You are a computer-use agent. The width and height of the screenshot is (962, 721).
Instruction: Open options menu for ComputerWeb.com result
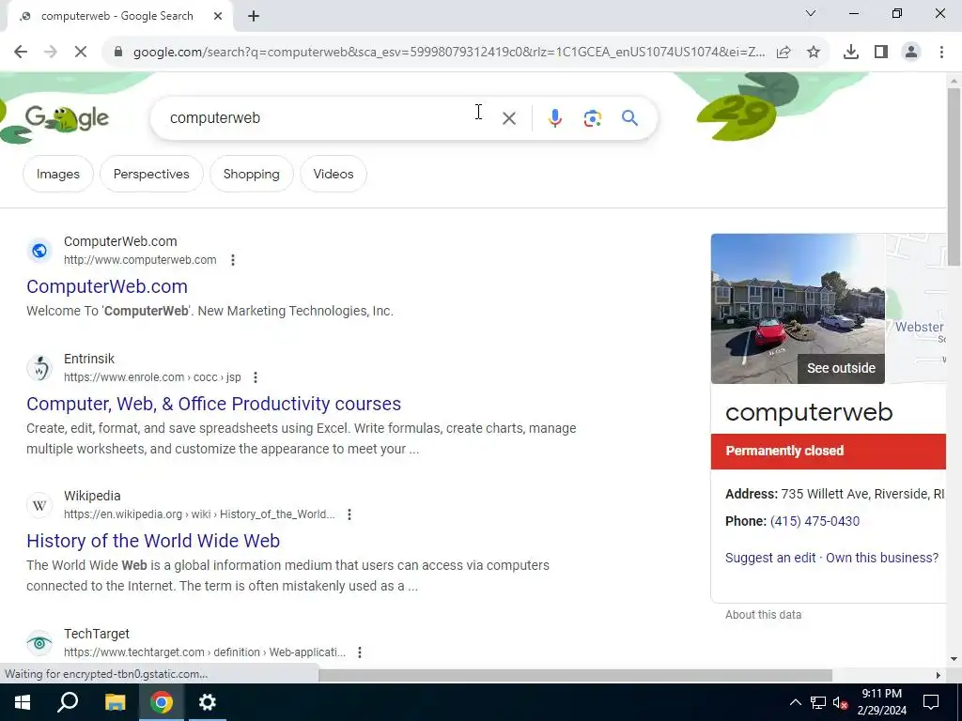pos(233,260)
